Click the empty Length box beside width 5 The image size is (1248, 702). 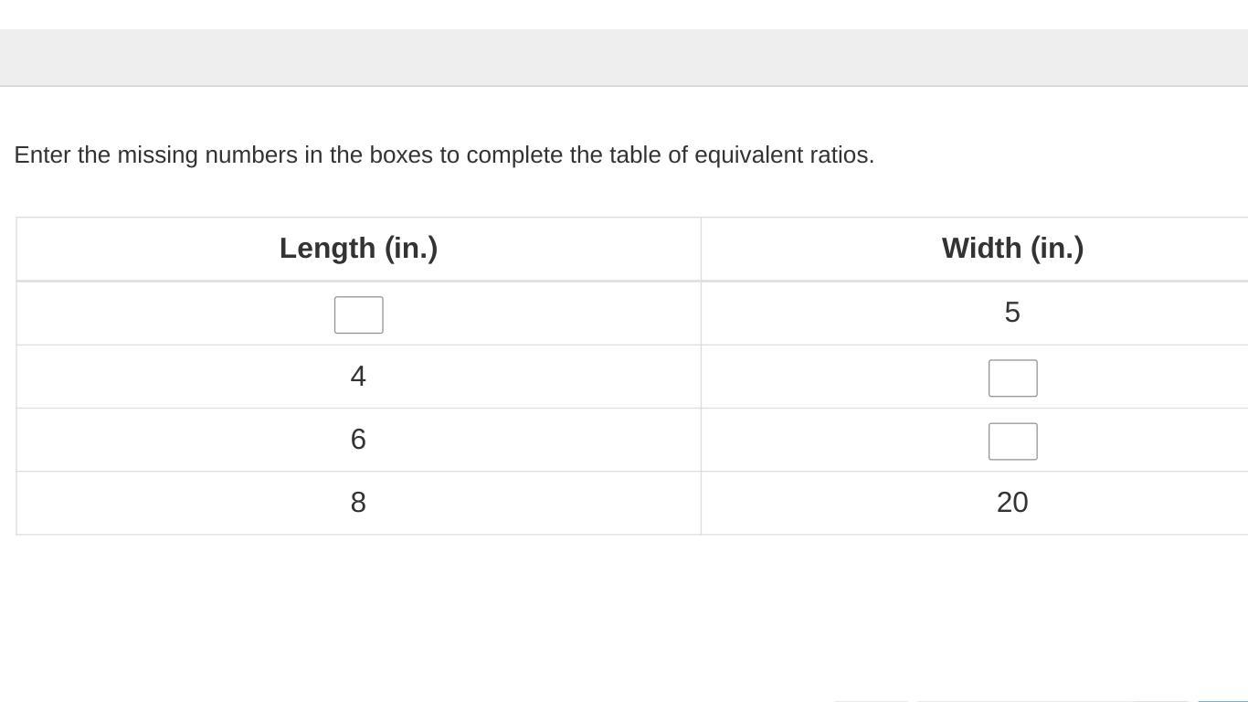tap(358, 314)
